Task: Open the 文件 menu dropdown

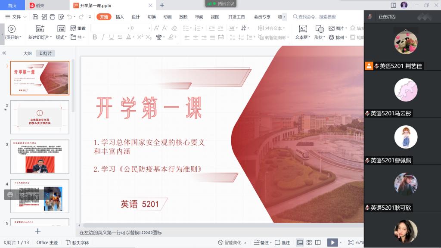Action: pos(16,17)
